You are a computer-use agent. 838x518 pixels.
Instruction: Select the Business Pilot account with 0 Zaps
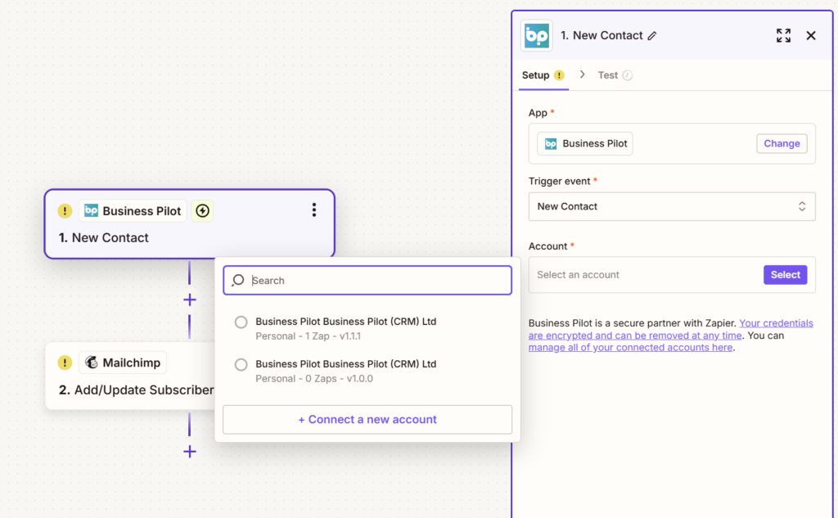point(241,365)
